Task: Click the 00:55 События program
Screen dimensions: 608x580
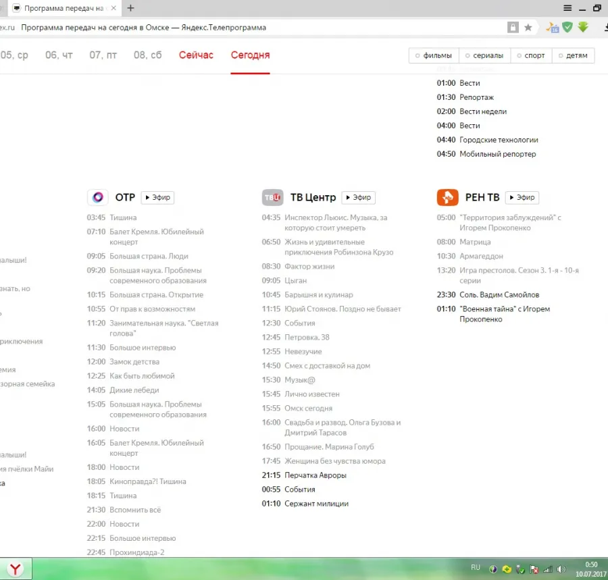Action: [288, 489]
